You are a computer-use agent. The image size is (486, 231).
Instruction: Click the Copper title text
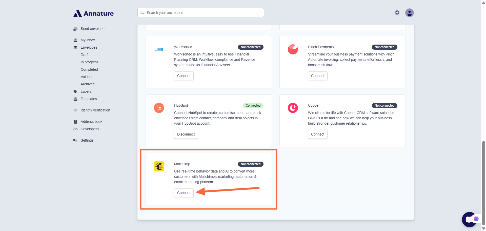pos(314,105)
